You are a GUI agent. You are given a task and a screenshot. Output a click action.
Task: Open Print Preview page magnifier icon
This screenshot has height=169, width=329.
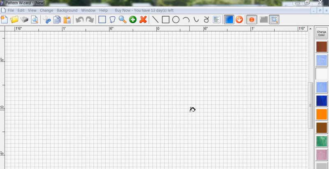pyautogui.click(x=35, y=20)
